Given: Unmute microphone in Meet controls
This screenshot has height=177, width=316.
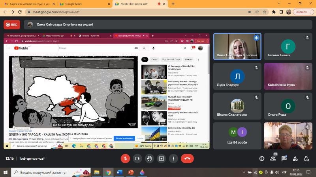Looking at the screenshot, I should coord(125,159).
